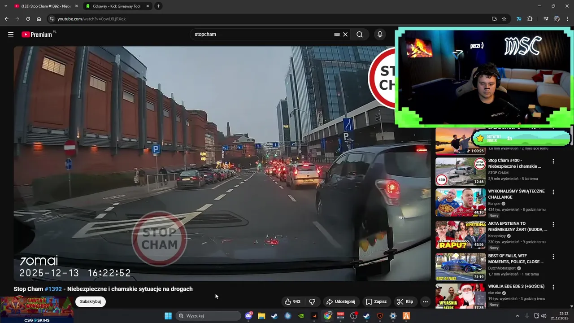Share the video with Udostępnij

tap(340, 302)
